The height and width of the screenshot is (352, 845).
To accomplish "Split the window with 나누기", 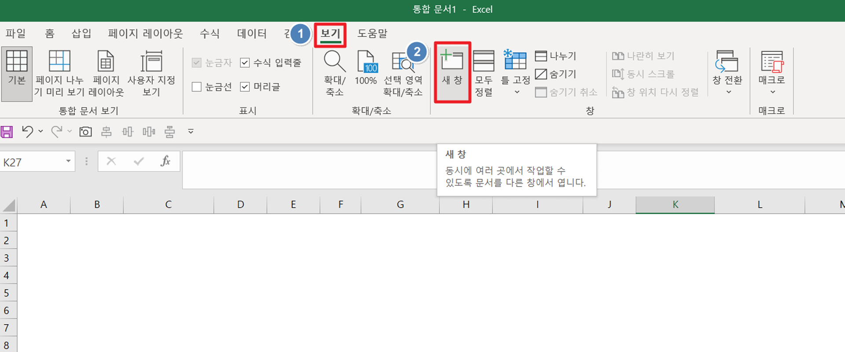I will point(555,56).
